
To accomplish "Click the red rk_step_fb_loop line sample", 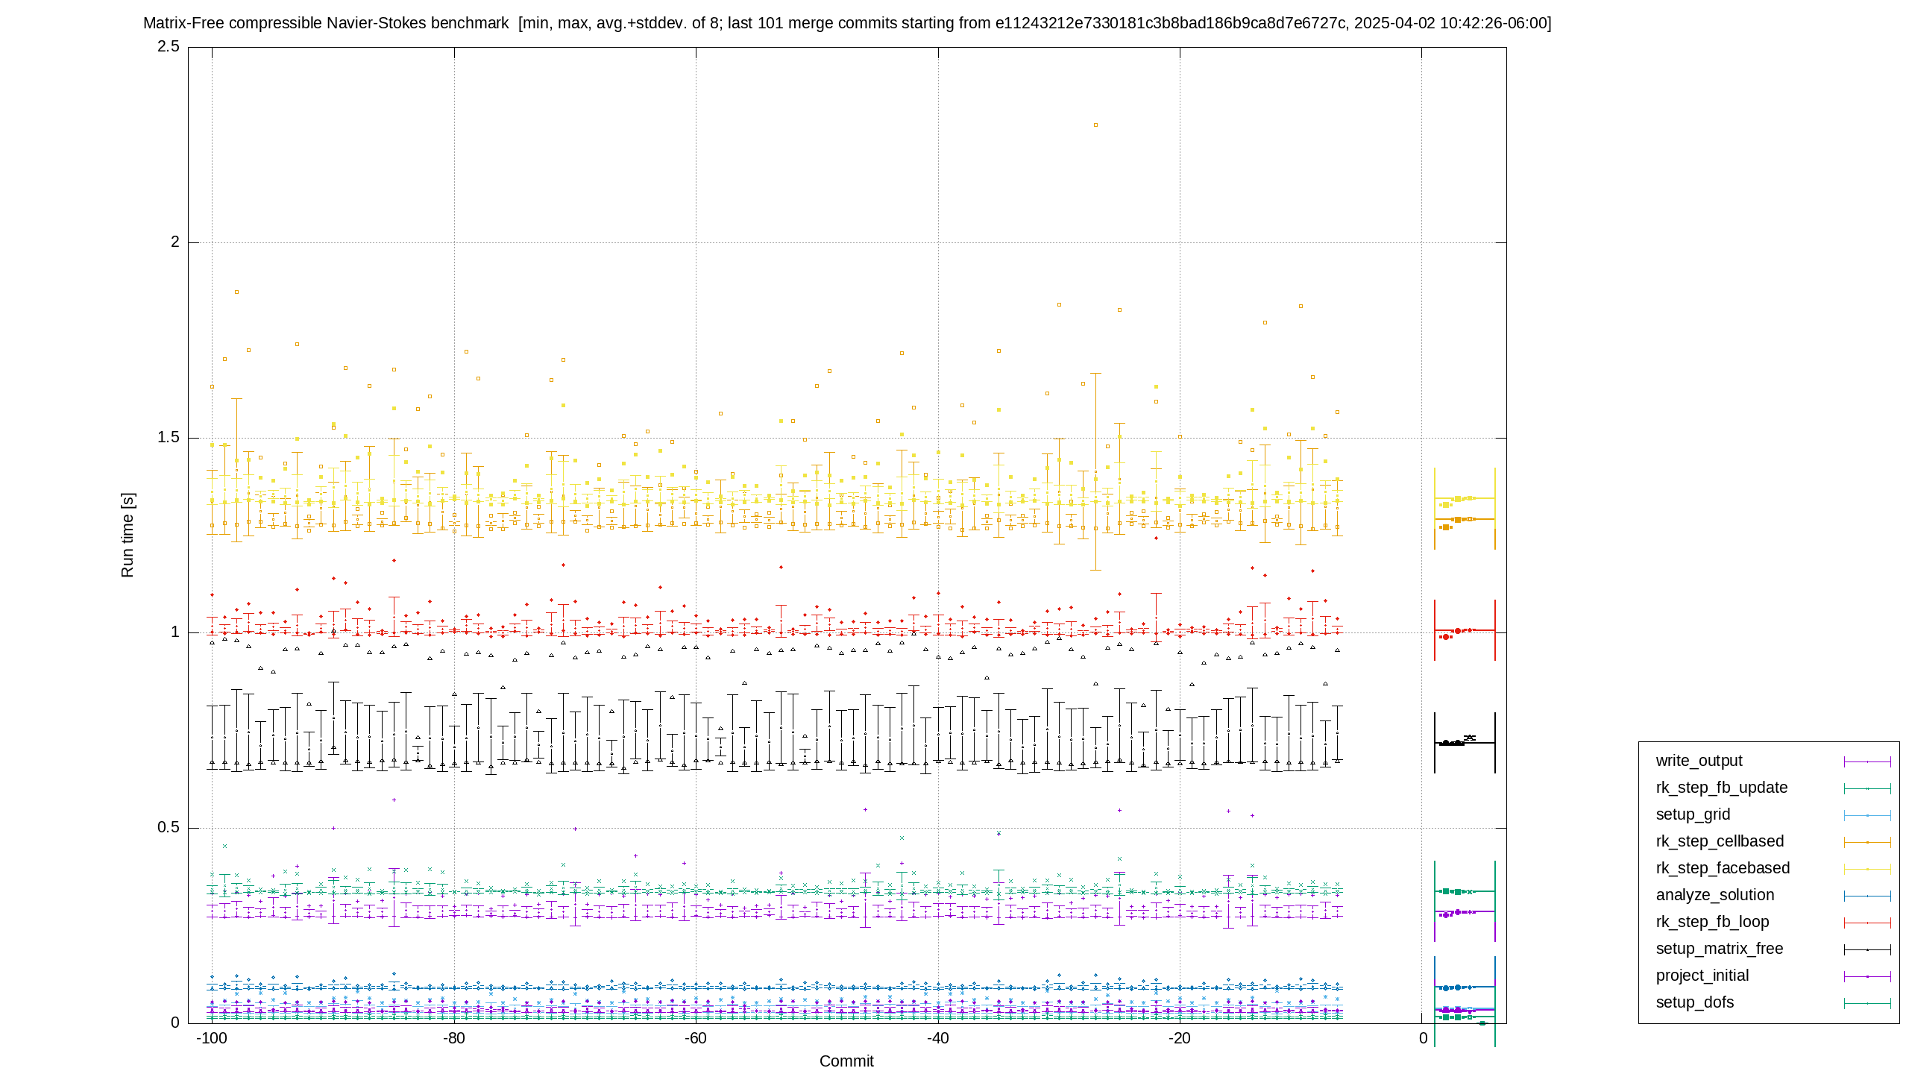I will 1867,923.
